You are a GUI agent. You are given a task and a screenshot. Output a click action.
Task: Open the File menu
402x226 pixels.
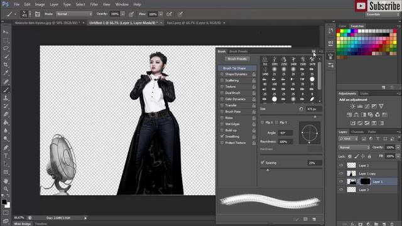tap(17, 4)
